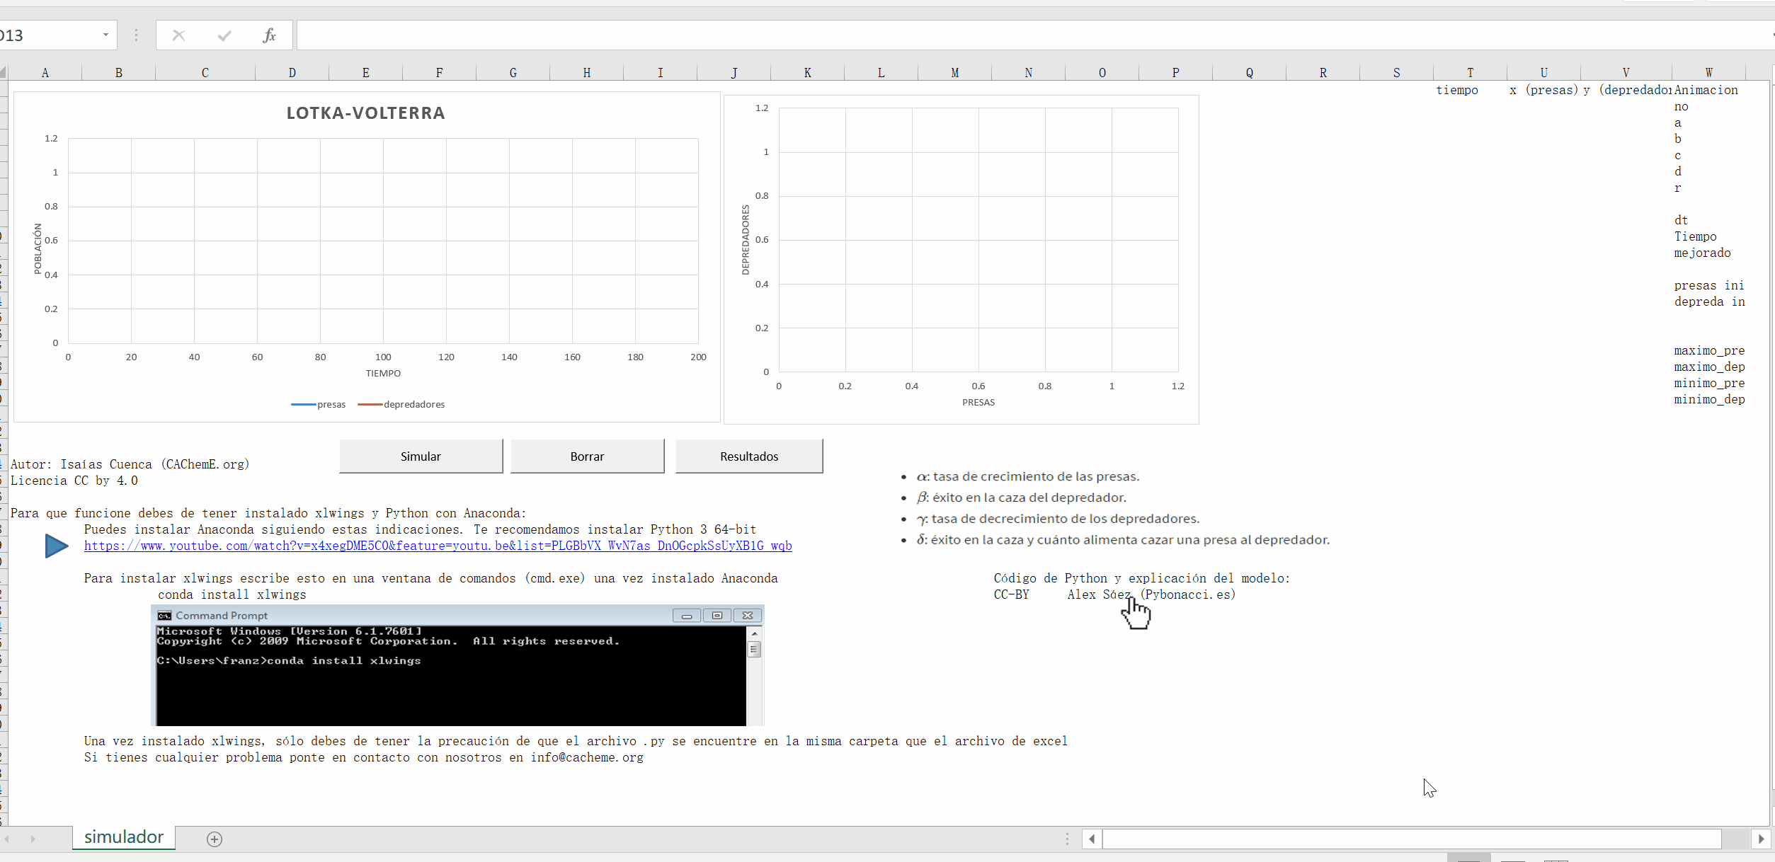Click the Enter checkmark formula bar icon

tap(224, 35)
